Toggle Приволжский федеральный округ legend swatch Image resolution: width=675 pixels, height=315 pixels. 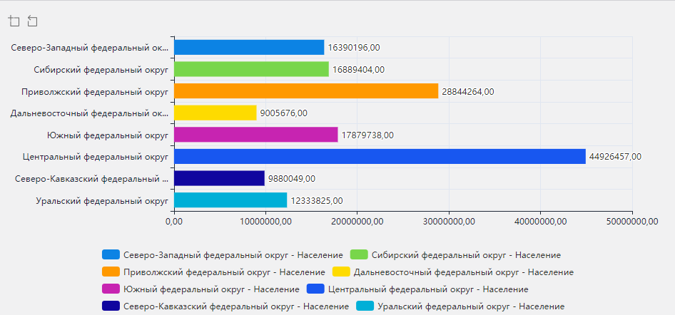[x=111, y=272]
